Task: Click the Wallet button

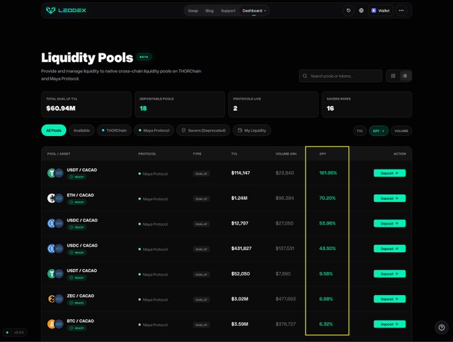Action: click(x=380, y=11)
